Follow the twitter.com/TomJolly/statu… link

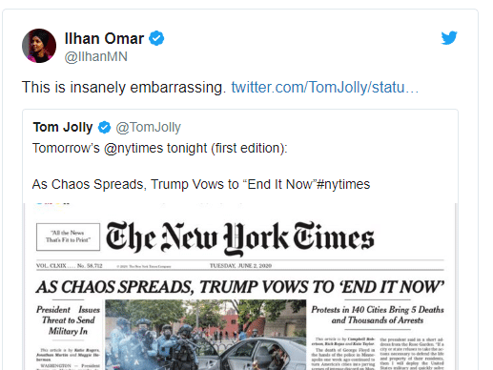click(x=325, y=87)
